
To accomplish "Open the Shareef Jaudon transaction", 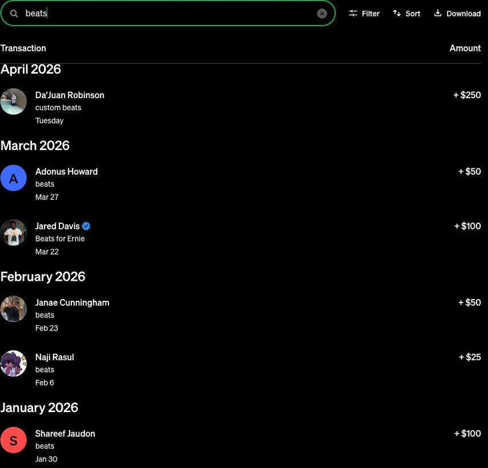I will (x=241, y=446).
